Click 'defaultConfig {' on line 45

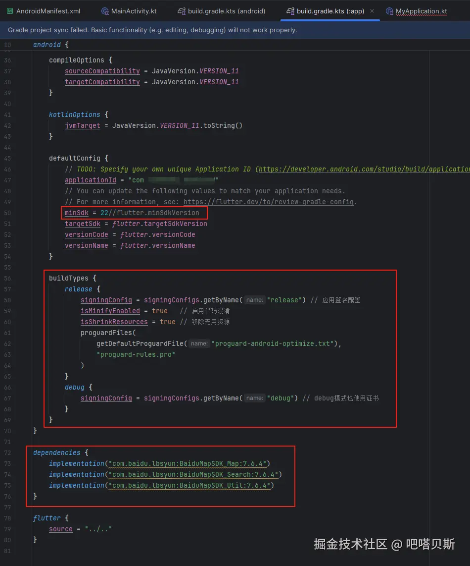coord(79,158)
